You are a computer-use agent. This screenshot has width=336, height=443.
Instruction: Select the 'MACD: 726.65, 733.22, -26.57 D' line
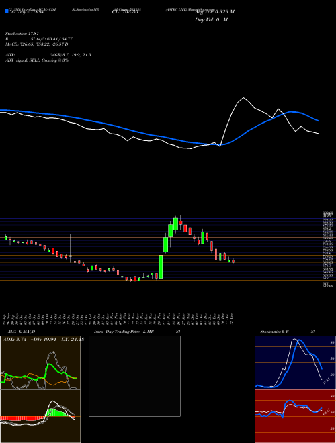click(37, 44)
